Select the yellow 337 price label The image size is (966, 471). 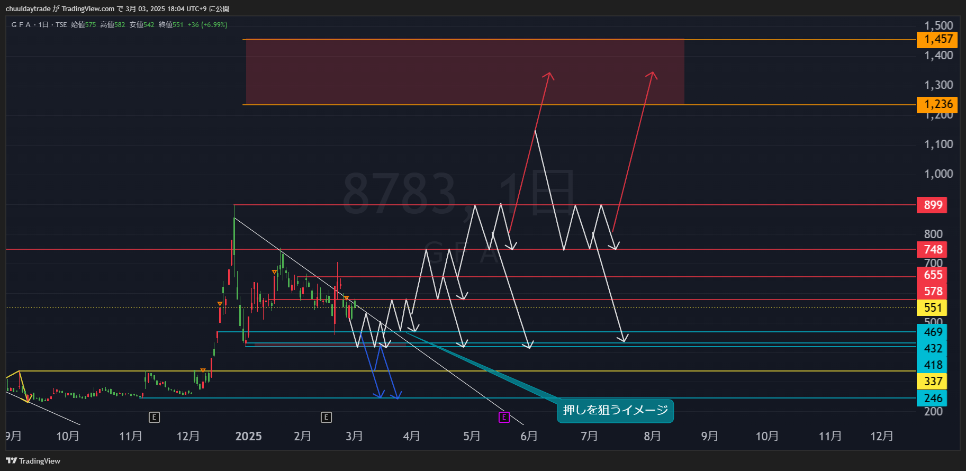932,381
